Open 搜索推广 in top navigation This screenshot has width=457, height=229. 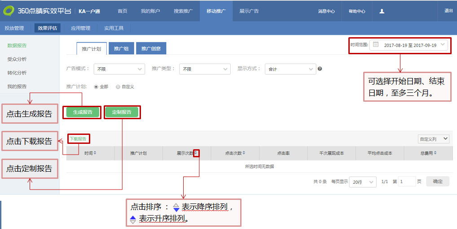[x=183, y=11]
